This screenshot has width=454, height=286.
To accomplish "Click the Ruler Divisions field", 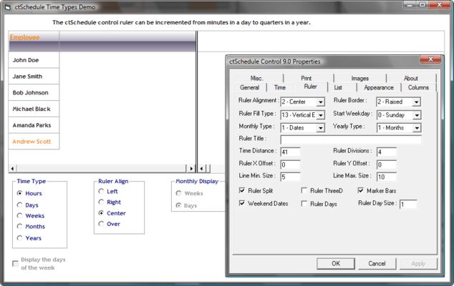I will point(387,152).
